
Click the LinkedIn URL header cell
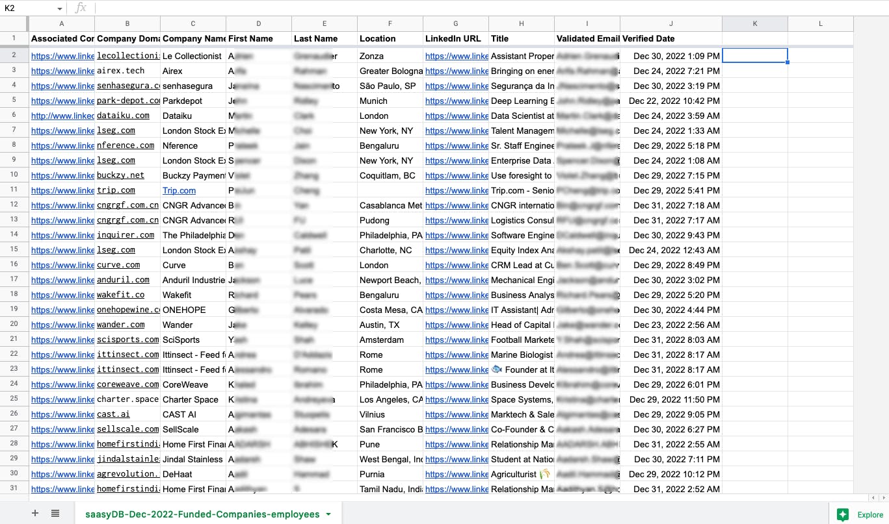pos(456,39)
